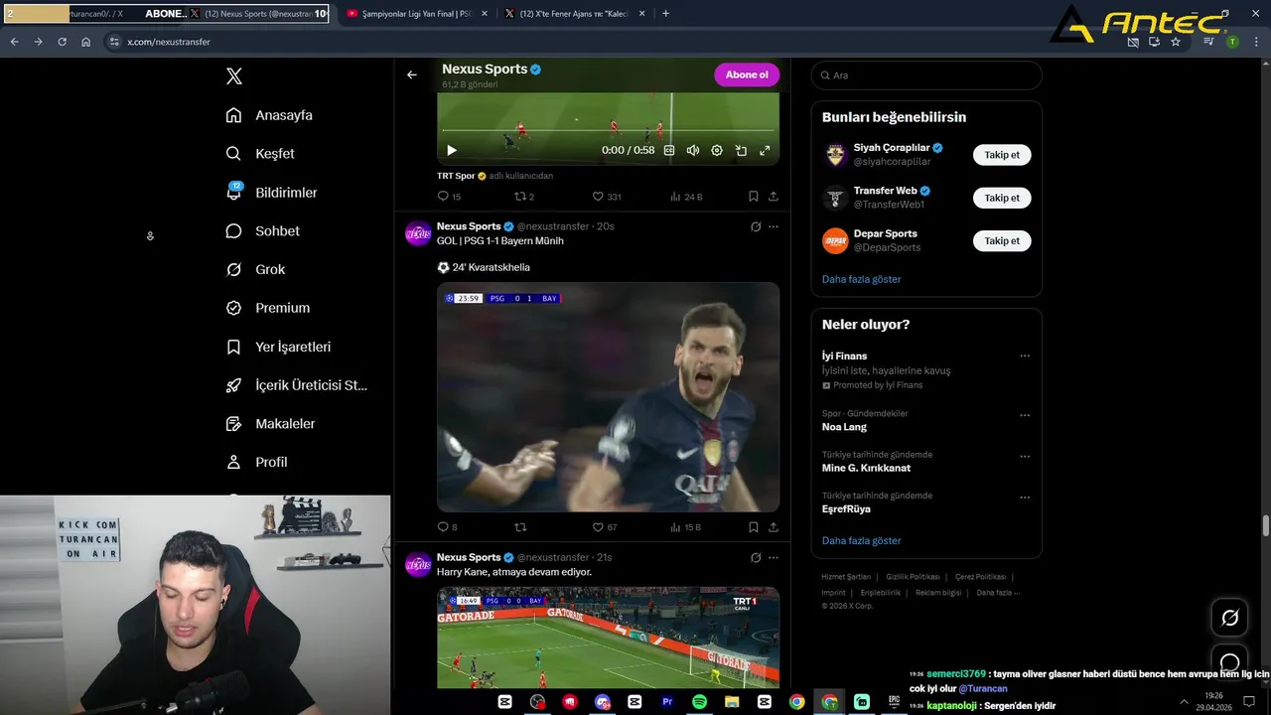Viewport: 1271px width, 715px height.
Task: Open the Noa Lang trending topic
Action: (844, 427)
